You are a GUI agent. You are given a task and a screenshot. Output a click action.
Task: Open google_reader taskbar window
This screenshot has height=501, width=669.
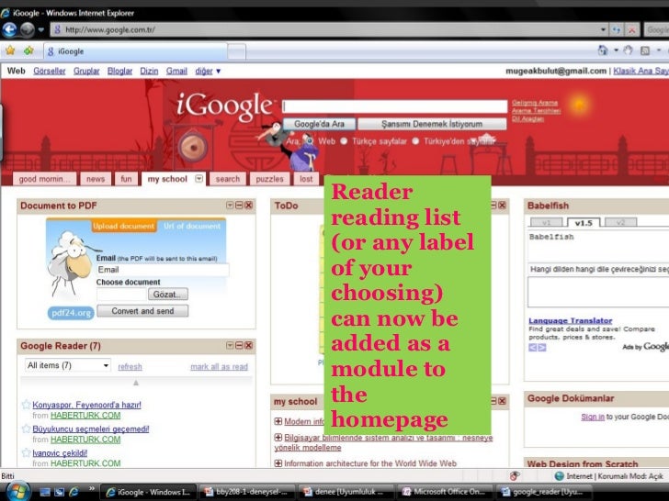coord(544,492)
